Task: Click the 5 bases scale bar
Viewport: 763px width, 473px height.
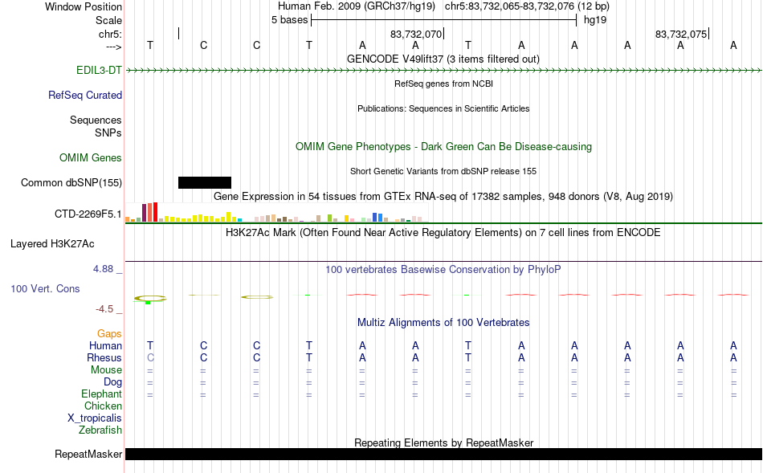Action: click(x=444, y=20)
